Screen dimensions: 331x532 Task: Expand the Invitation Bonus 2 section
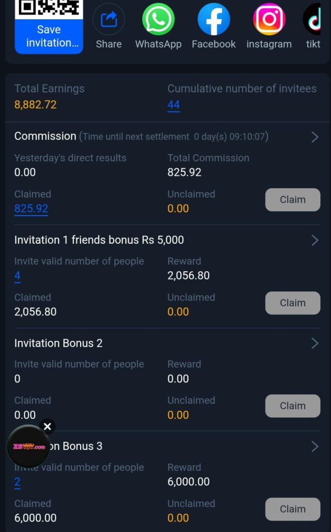315,343
